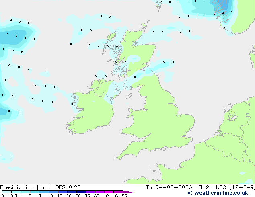The width and height of the screenshot is (255, 197).
Task: Click the 35–40 mm legend swatch
Action: (100, 192)
